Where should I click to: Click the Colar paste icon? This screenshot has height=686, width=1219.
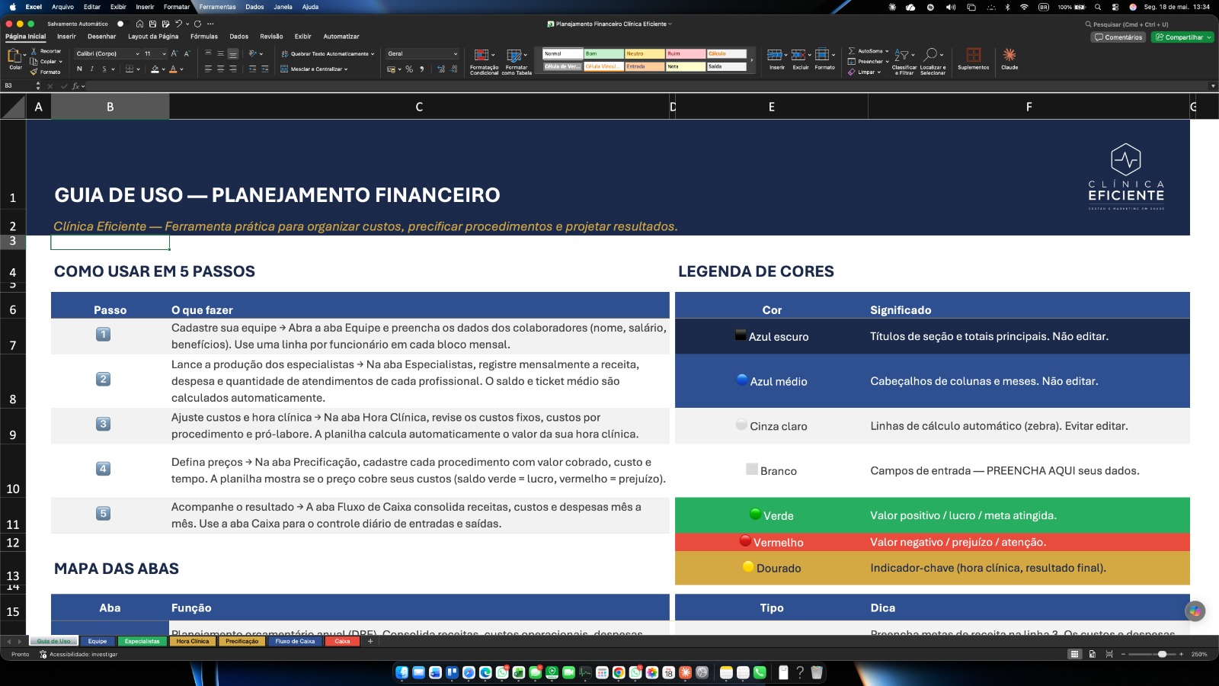[14, 56]
